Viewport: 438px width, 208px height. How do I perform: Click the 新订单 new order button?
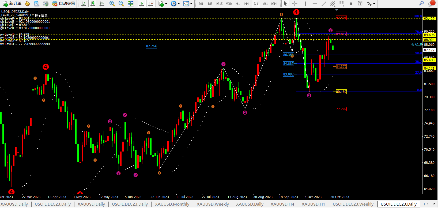(12, 3)
